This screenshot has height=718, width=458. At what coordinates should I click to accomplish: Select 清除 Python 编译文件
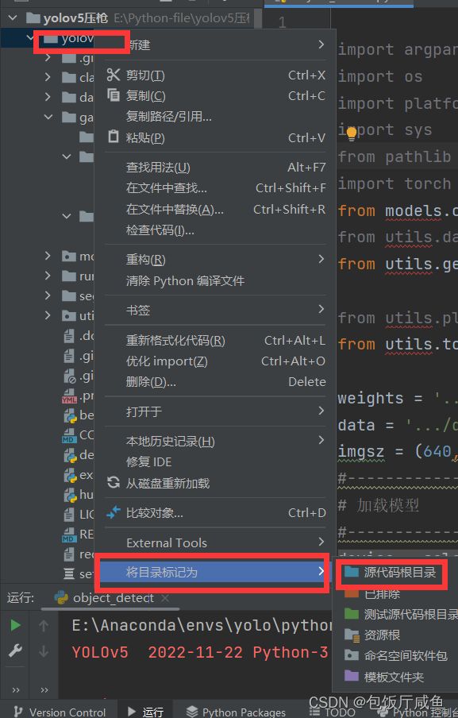tap(215, 280)
